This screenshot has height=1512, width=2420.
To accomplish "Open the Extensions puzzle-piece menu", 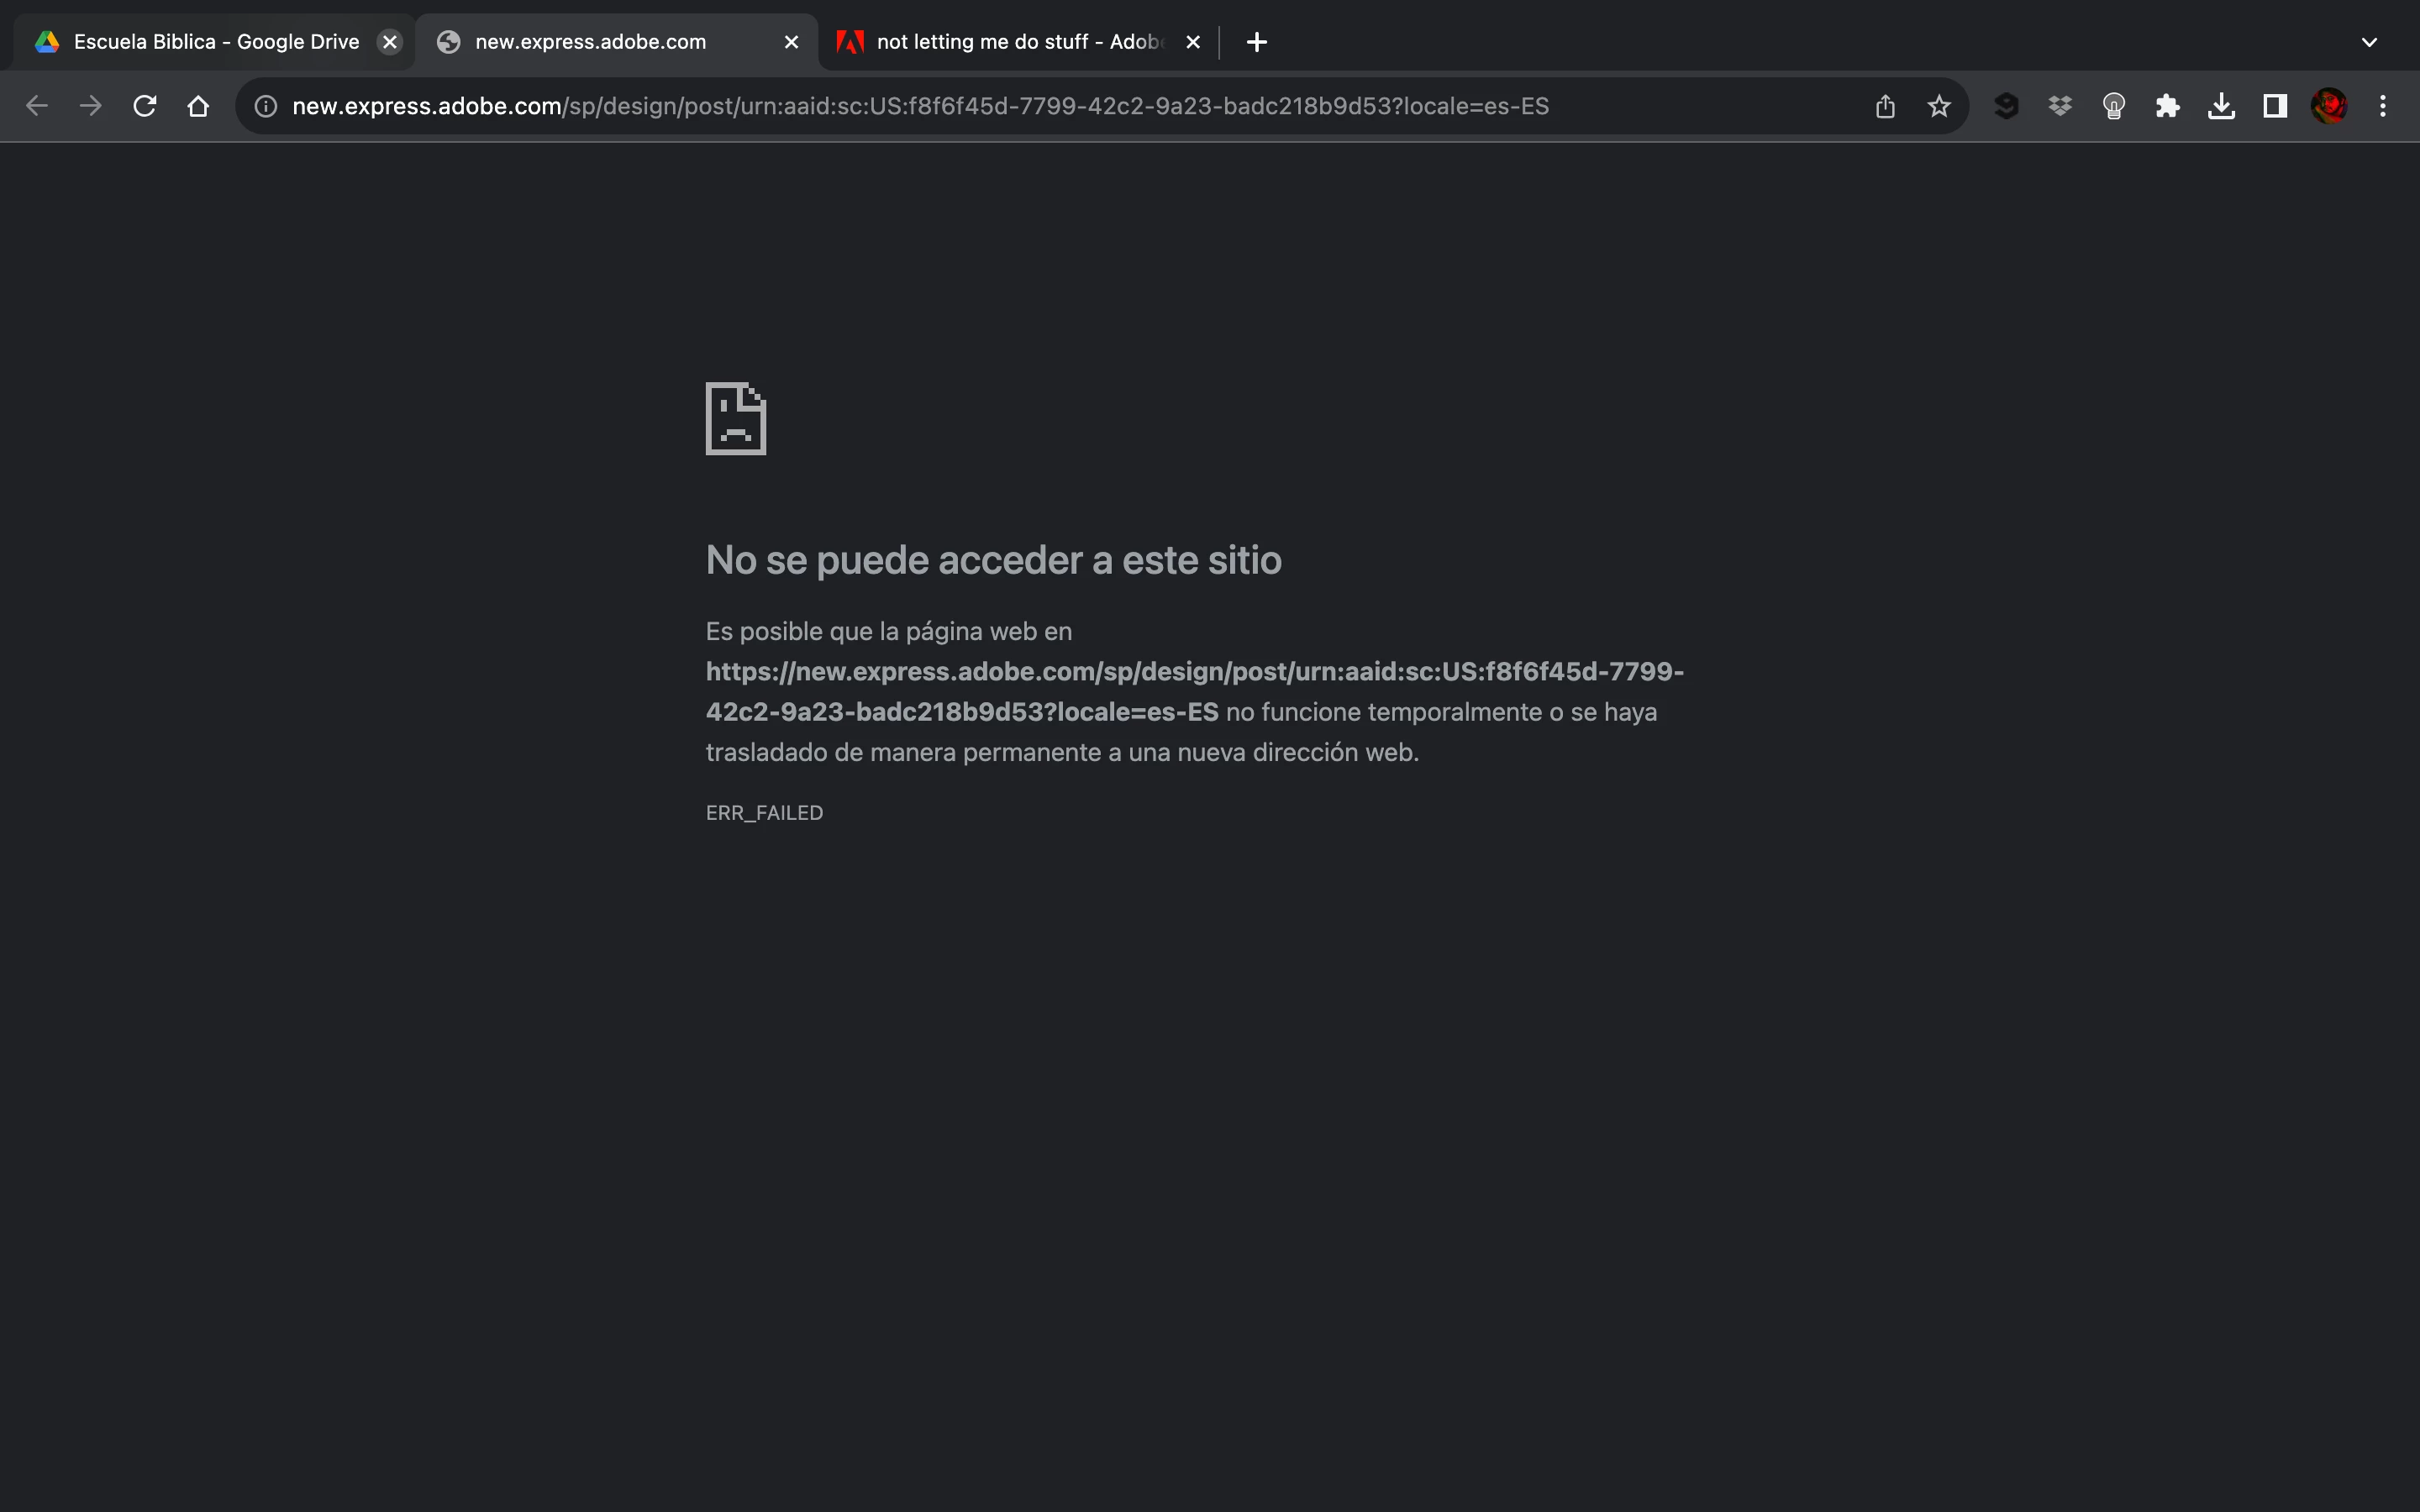I will pyautogui.click(x=2167, y=106).
